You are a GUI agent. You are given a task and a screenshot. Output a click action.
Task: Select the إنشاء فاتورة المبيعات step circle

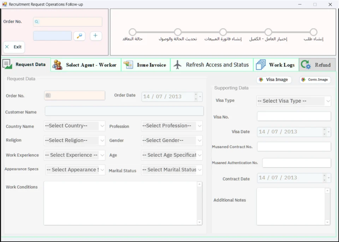point(223,32)
